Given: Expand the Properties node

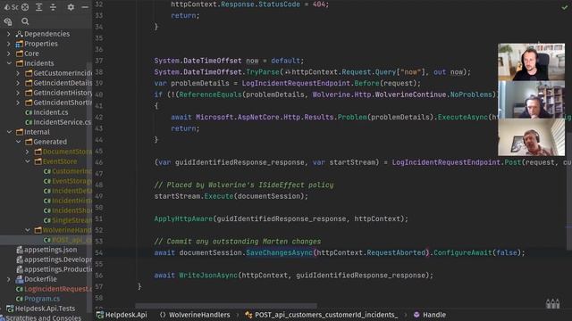Looking at the screenshot, I should [9, 44].
